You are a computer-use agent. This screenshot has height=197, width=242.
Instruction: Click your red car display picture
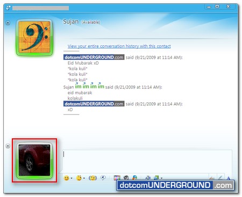click(x=34, y=160)
